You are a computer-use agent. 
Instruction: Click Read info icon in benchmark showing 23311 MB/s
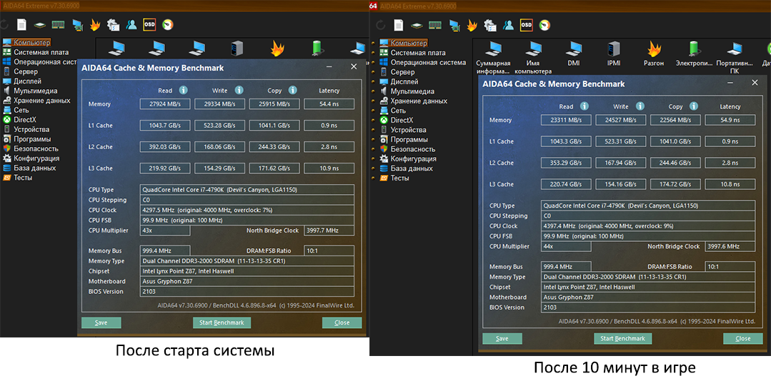coord(585,106)
